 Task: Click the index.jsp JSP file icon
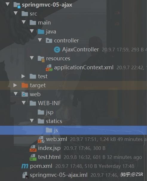(x=33, y=148)
